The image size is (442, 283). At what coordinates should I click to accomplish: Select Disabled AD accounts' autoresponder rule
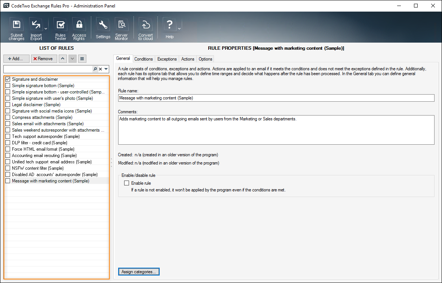[57, 175]
